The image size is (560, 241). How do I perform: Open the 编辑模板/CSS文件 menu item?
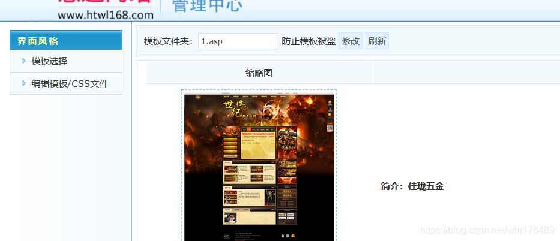(70, 83)
